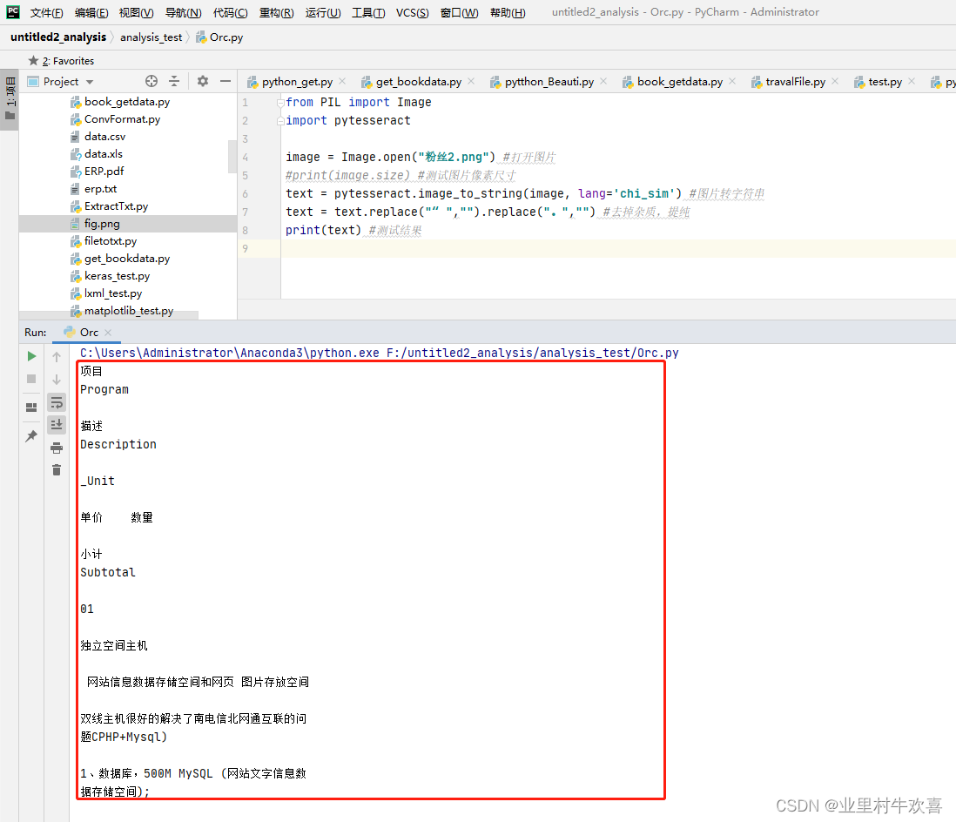956x822 pixels.
Task: Select fig.png in project tree
Action: pos(102,224)
